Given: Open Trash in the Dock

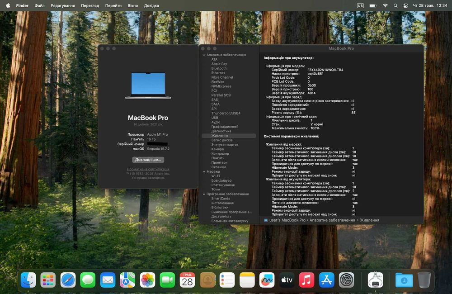Looking at the screenshot, I should coord(424,280).
